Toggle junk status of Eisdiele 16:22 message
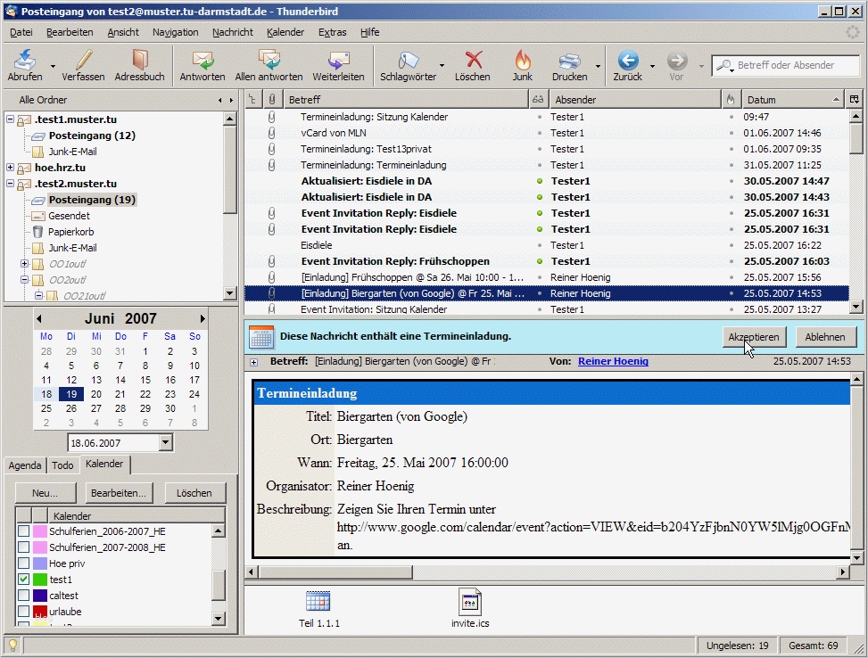This screenshot has width=868, height=658. 732,245
